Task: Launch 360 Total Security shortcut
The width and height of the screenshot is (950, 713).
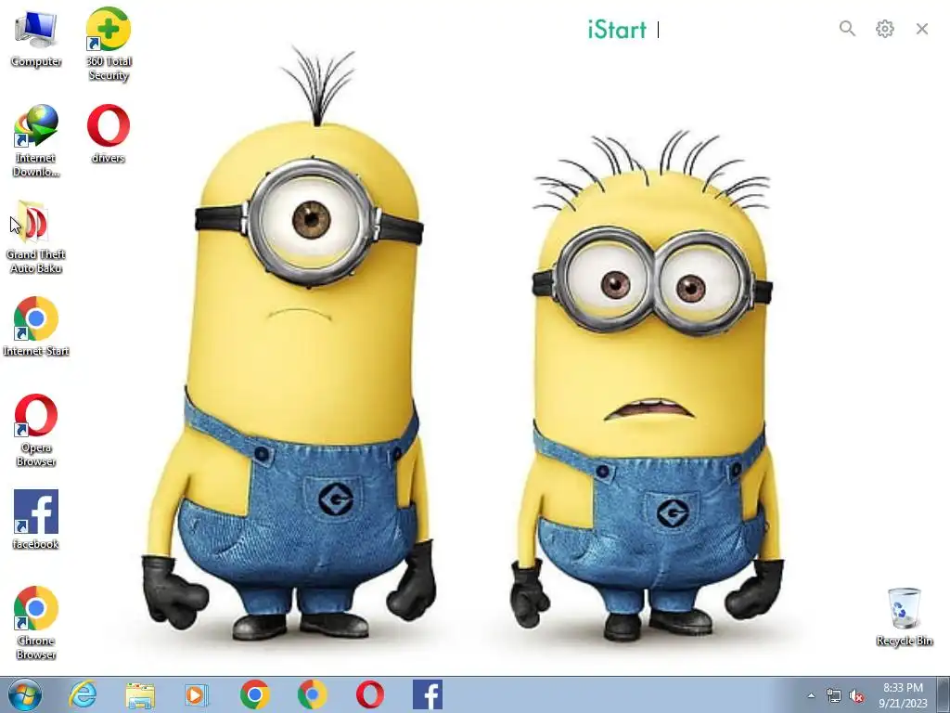Action: click(x=109, y=43)
